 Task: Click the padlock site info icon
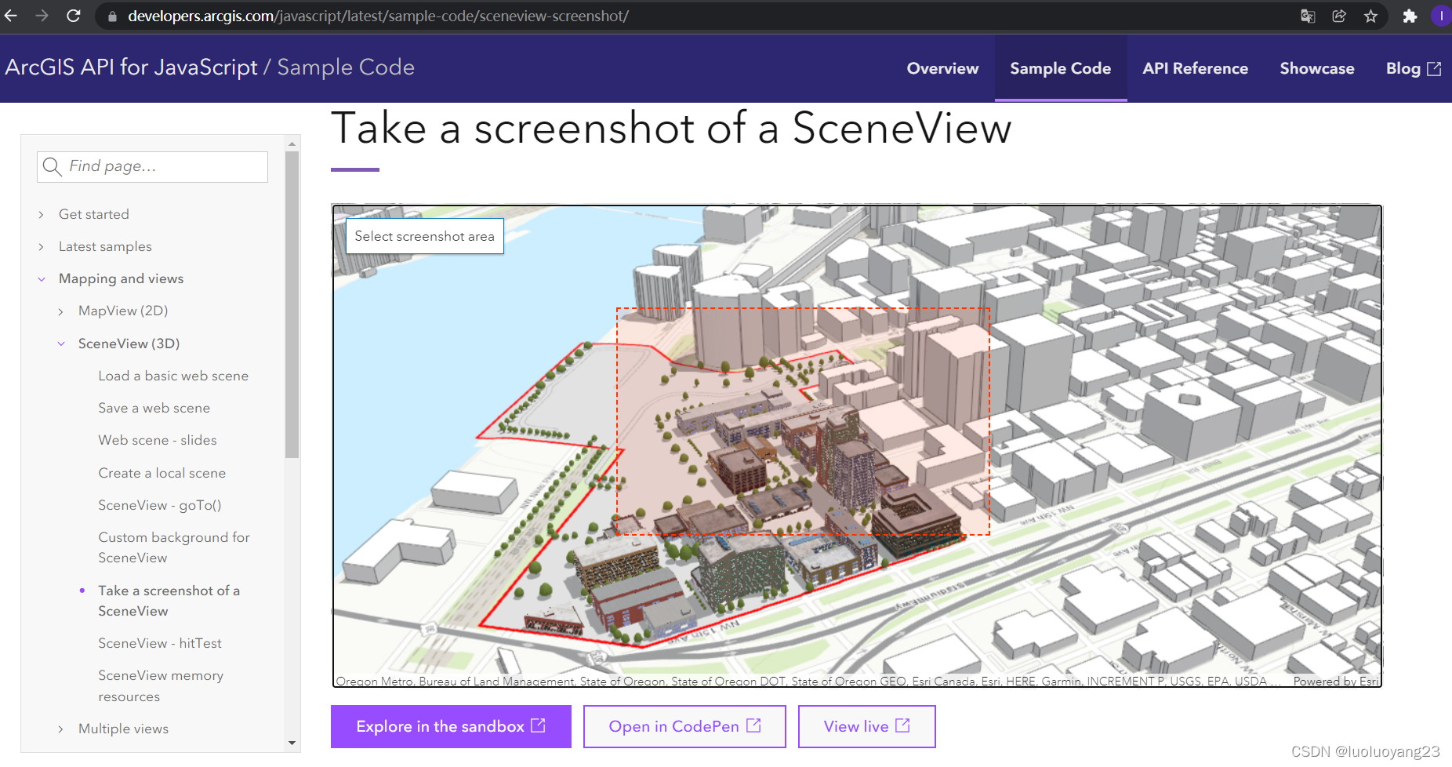point(112,16)
